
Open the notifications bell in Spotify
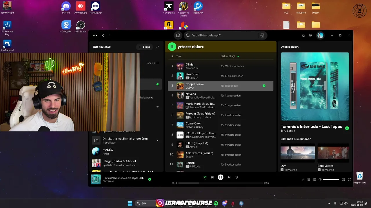click(x=303, y=36)
